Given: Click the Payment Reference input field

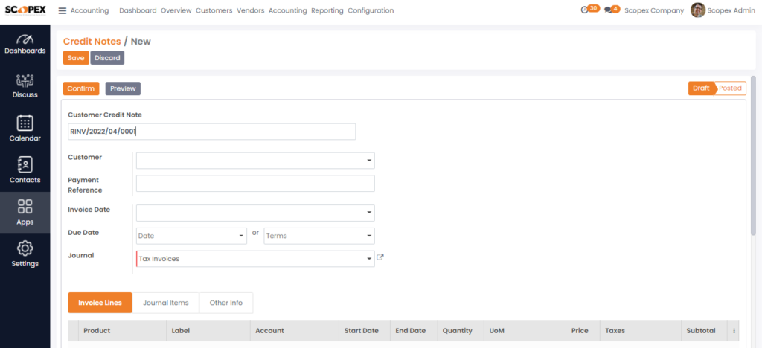Looking at the screenshot, I should coord(255,184).
